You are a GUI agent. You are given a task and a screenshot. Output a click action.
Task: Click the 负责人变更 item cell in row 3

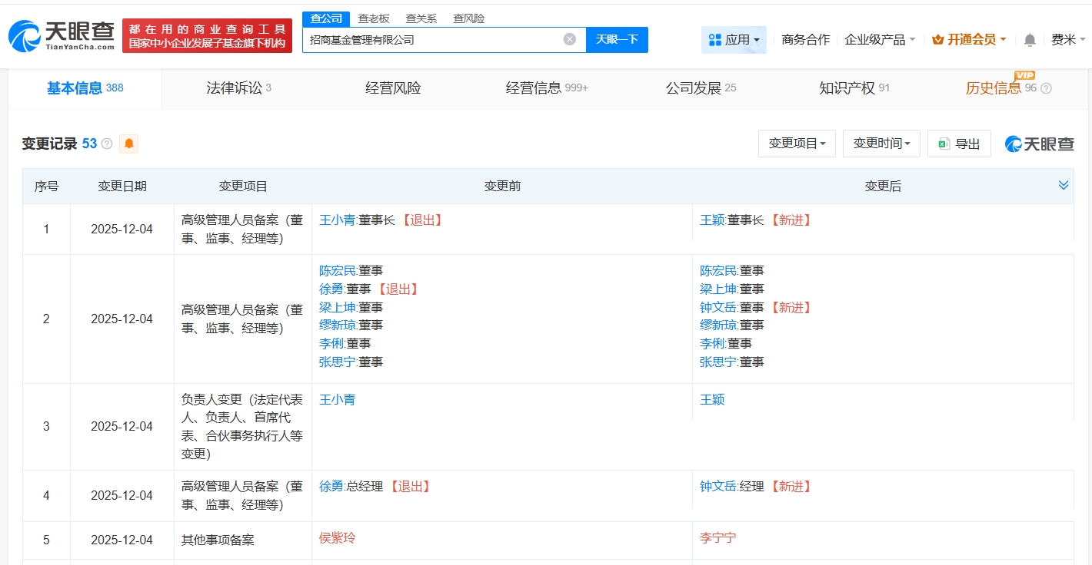243,427
